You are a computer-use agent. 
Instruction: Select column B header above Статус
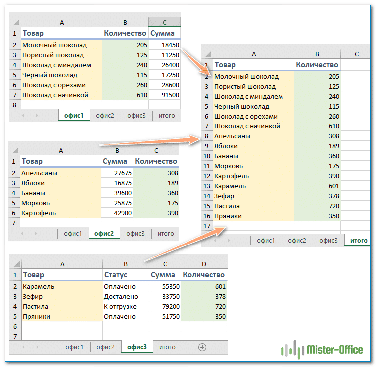coord(126,264)
